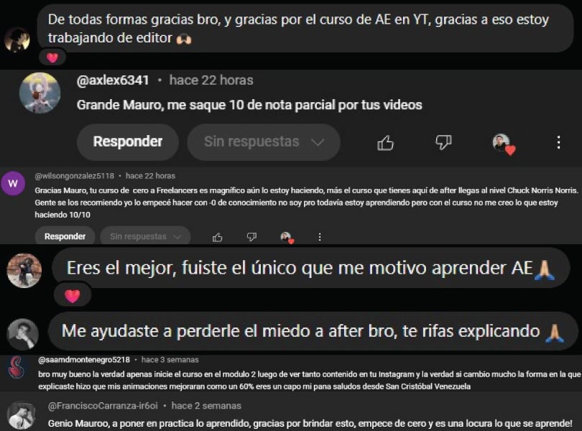Click heart reaction under 'trabajando de editor' message
The image size is (582, 431).
point(52,57)
